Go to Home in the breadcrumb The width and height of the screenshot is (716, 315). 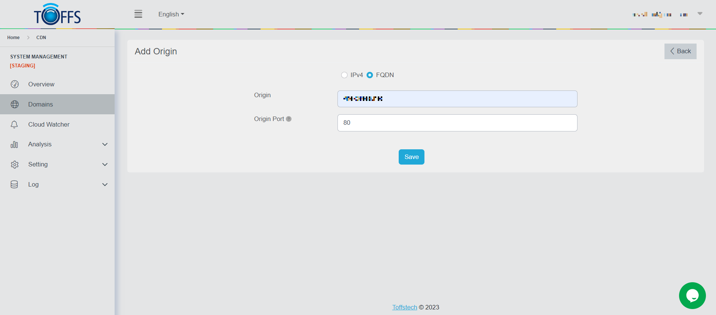(x=13, y=38)
